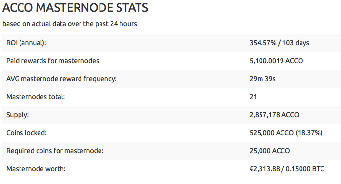Select the 5,100.0019 ACCO value
The height and width of the screenshot is (184, 341).
tap(276, 61)
